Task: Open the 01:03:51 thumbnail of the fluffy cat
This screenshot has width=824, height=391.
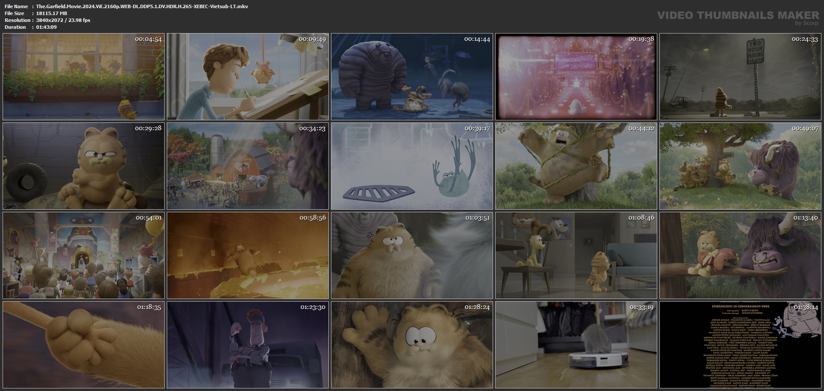Action: click(x=412, y=255)
